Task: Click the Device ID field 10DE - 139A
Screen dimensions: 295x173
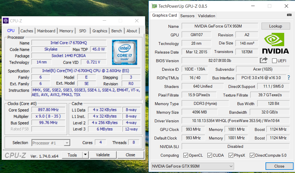Action: coord(195,69)
